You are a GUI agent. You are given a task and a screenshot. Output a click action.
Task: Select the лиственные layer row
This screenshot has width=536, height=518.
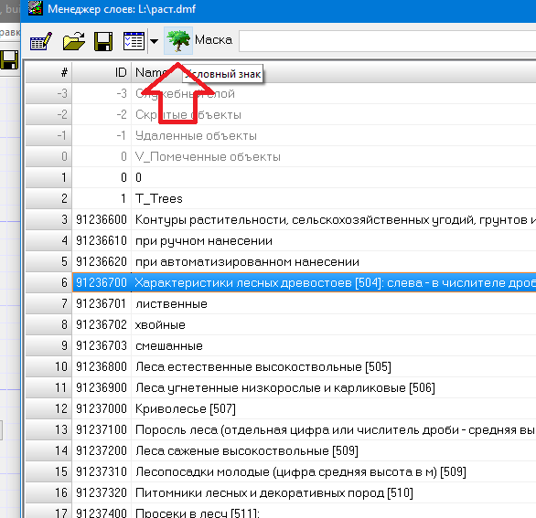tap(281, 303)
